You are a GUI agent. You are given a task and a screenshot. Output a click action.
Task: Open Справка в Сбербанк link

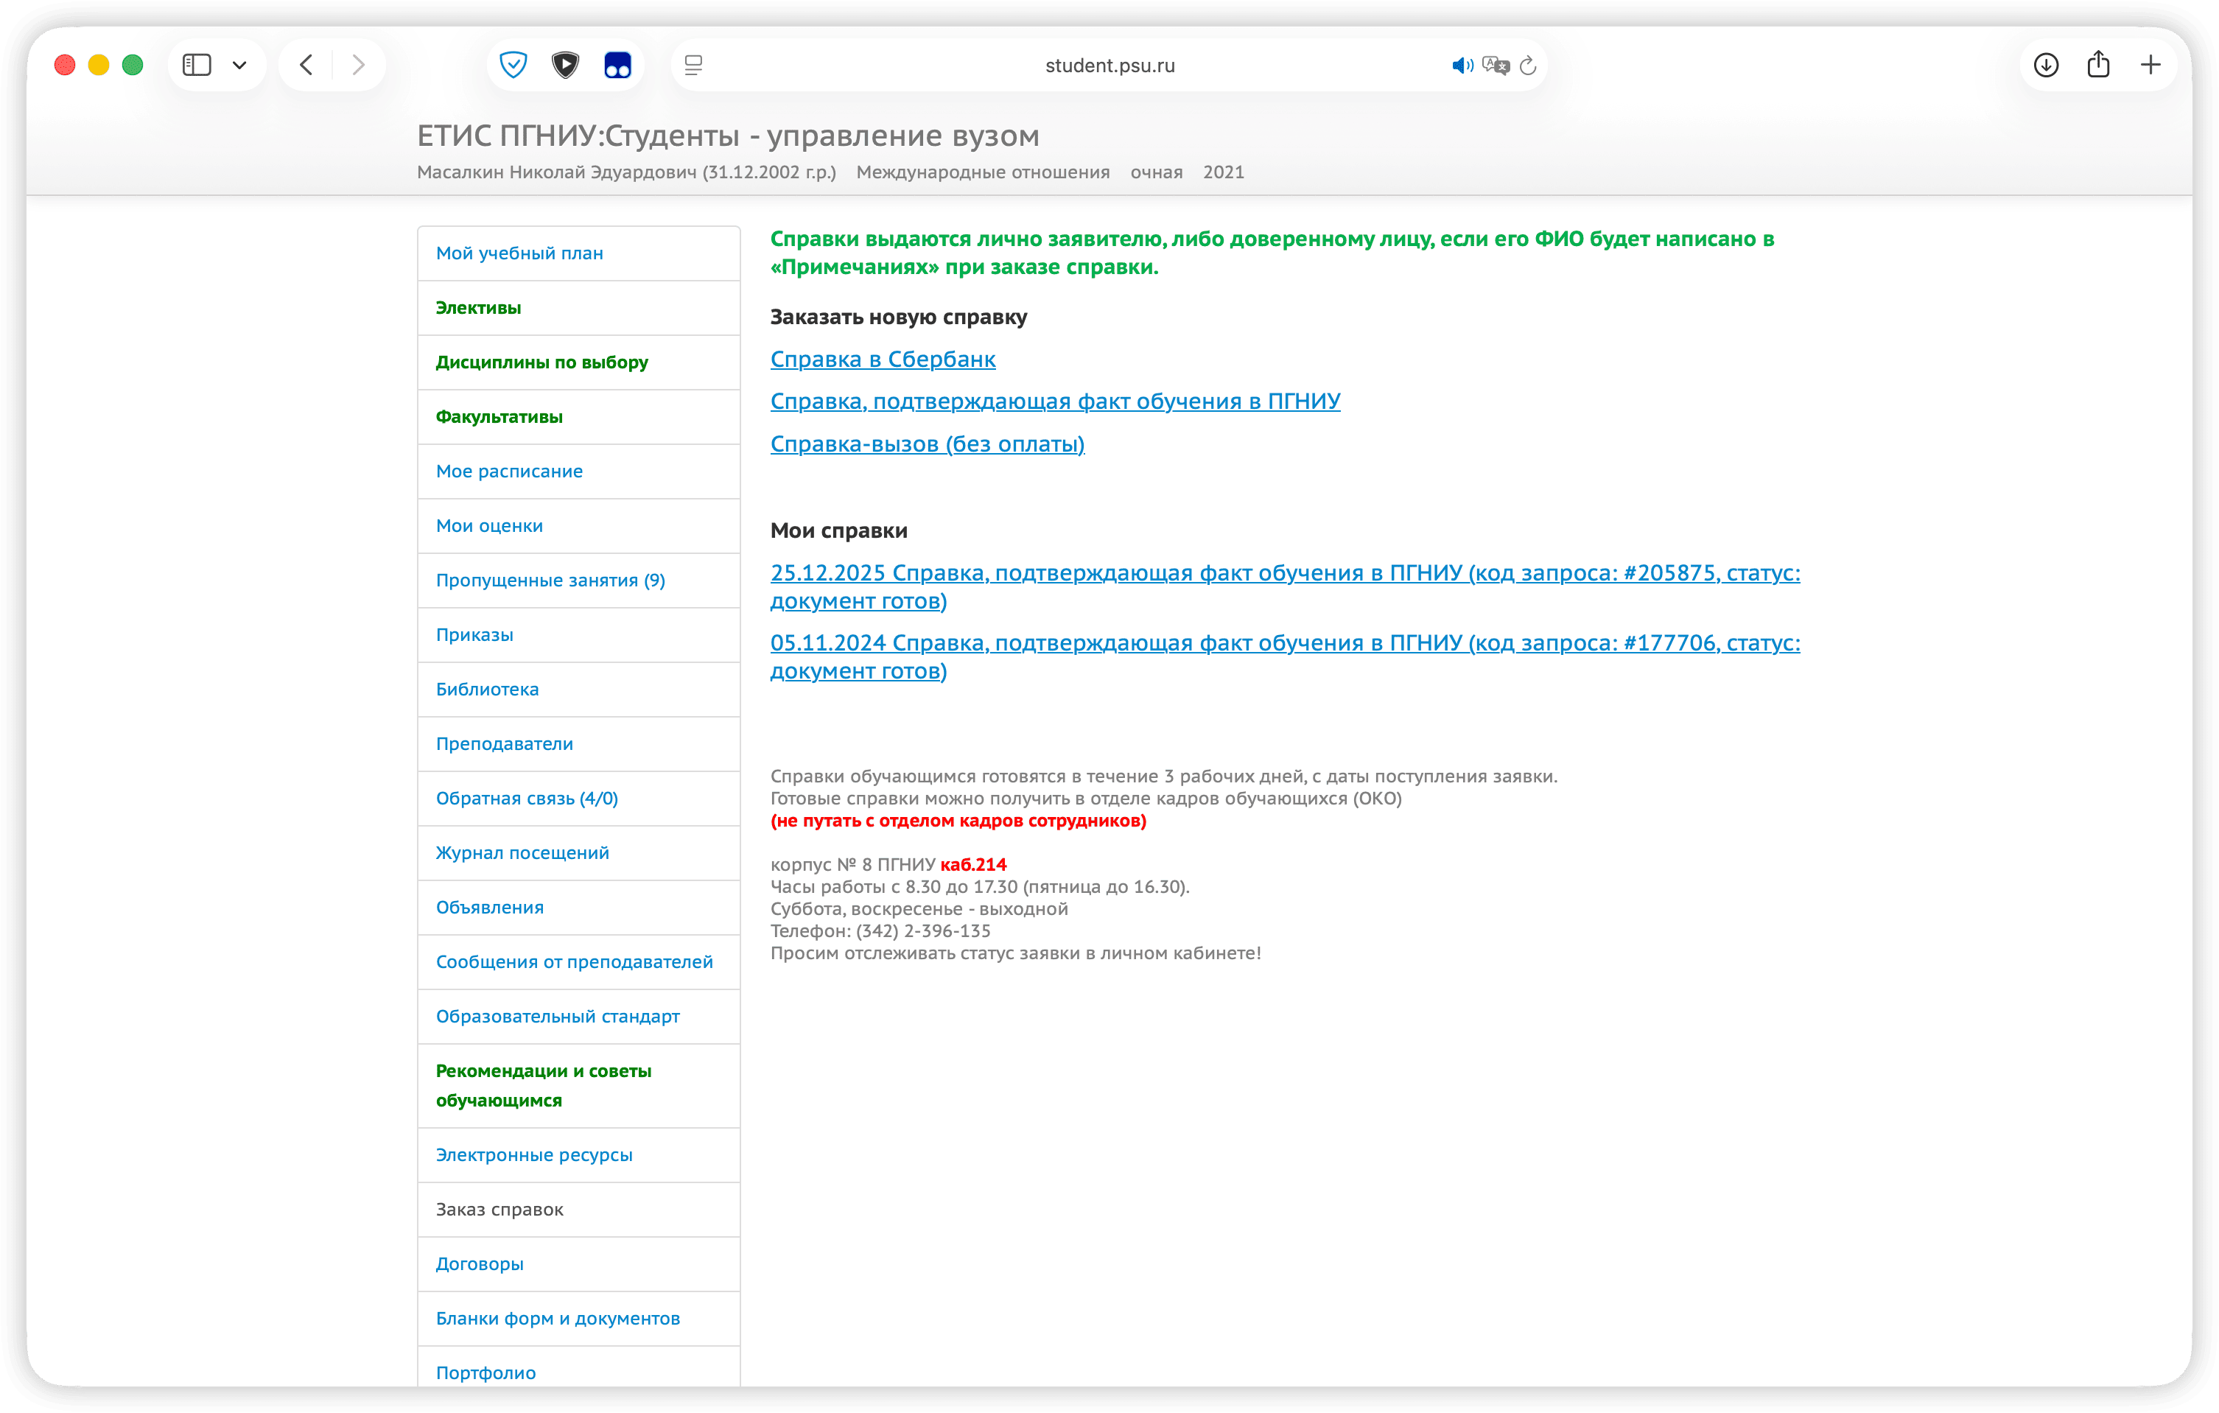click(882, 360)
